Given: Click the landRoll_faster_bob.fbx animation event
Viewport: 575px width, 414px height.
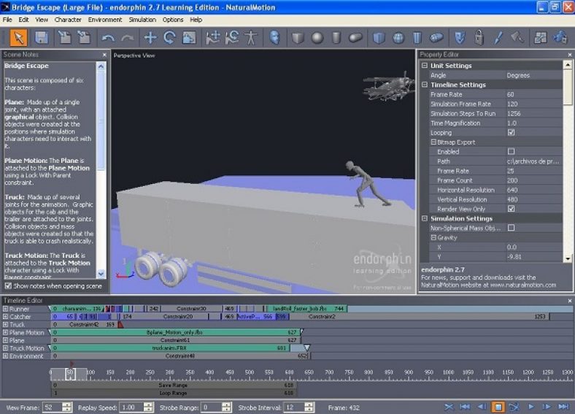Looking at the screenshot, I should (x=296, y=309).
